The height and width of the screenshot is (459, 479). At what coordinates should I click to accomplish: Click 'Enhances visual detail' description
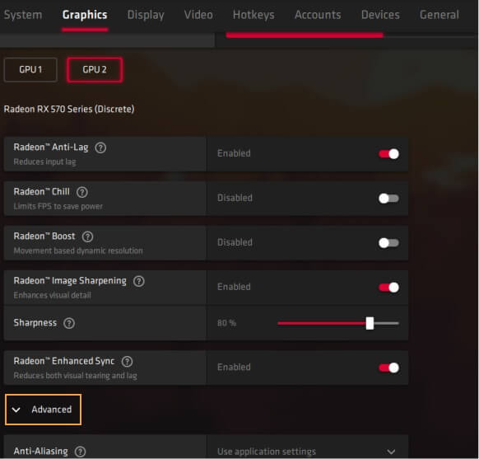52,295
